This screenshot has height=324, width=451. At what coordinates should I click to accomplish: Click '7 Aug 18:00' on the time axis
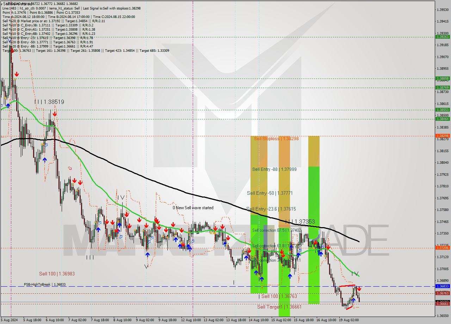tap(100, 320)
